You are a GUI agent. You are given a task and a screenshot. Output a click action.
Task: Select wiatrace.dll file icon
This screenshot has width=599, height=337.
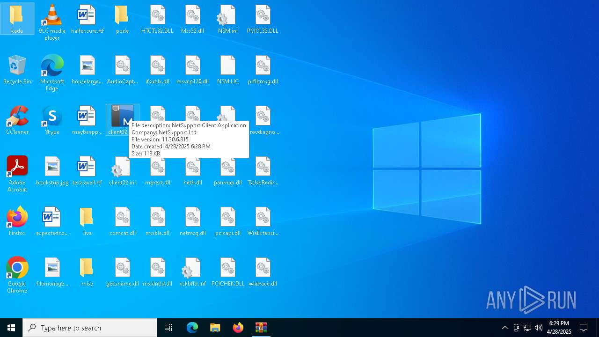(x=263, y=271)
